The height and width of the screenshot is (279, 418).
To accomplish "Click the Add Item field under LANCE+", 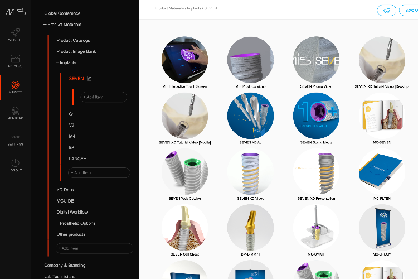I will click(99, 173).
